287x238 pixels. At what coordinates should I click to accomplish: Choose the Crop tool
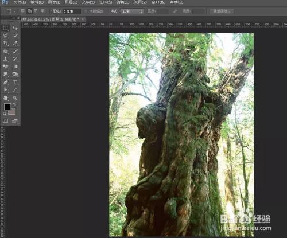6,43
